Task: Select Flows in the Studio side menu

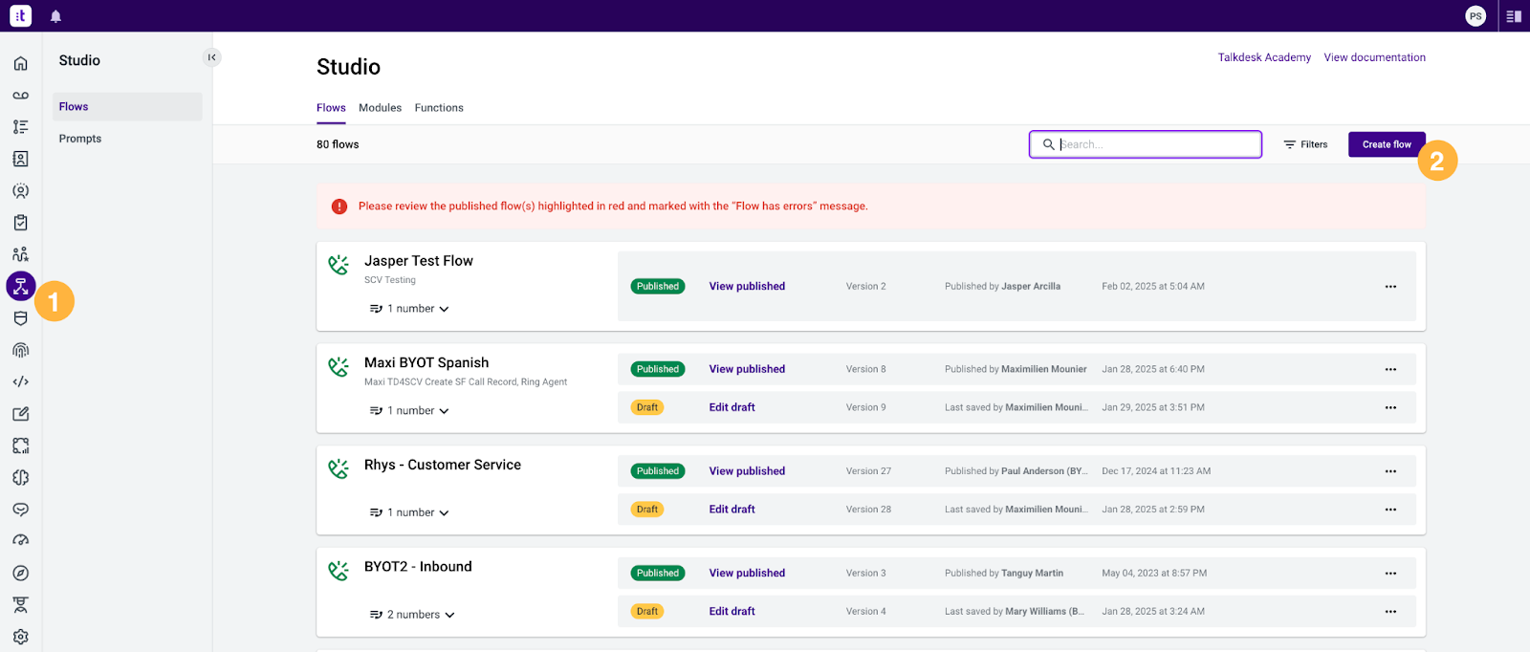Action: coord(127,107)
